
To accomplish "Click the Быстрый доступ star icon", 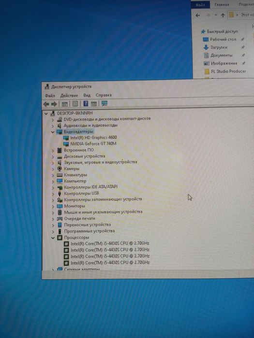I will pyautogui.click(x=203, y=32).
